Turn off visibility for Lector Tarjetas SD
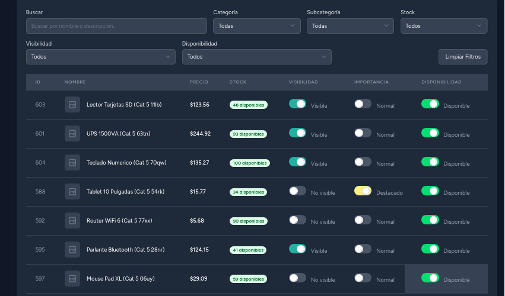The width and height of the screenshot is (505, 296). point(297,104)
